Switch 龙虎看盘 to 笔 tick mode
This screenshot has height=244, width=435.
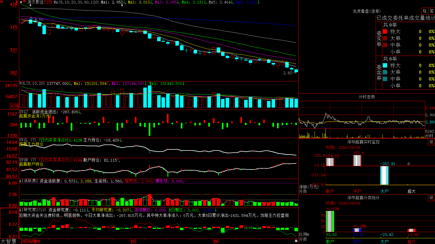[432, 11]
